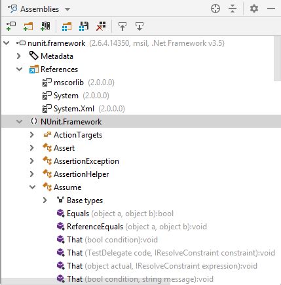281x285 pixels.
Task: Collapse the References node
Action: pos(20,69)
